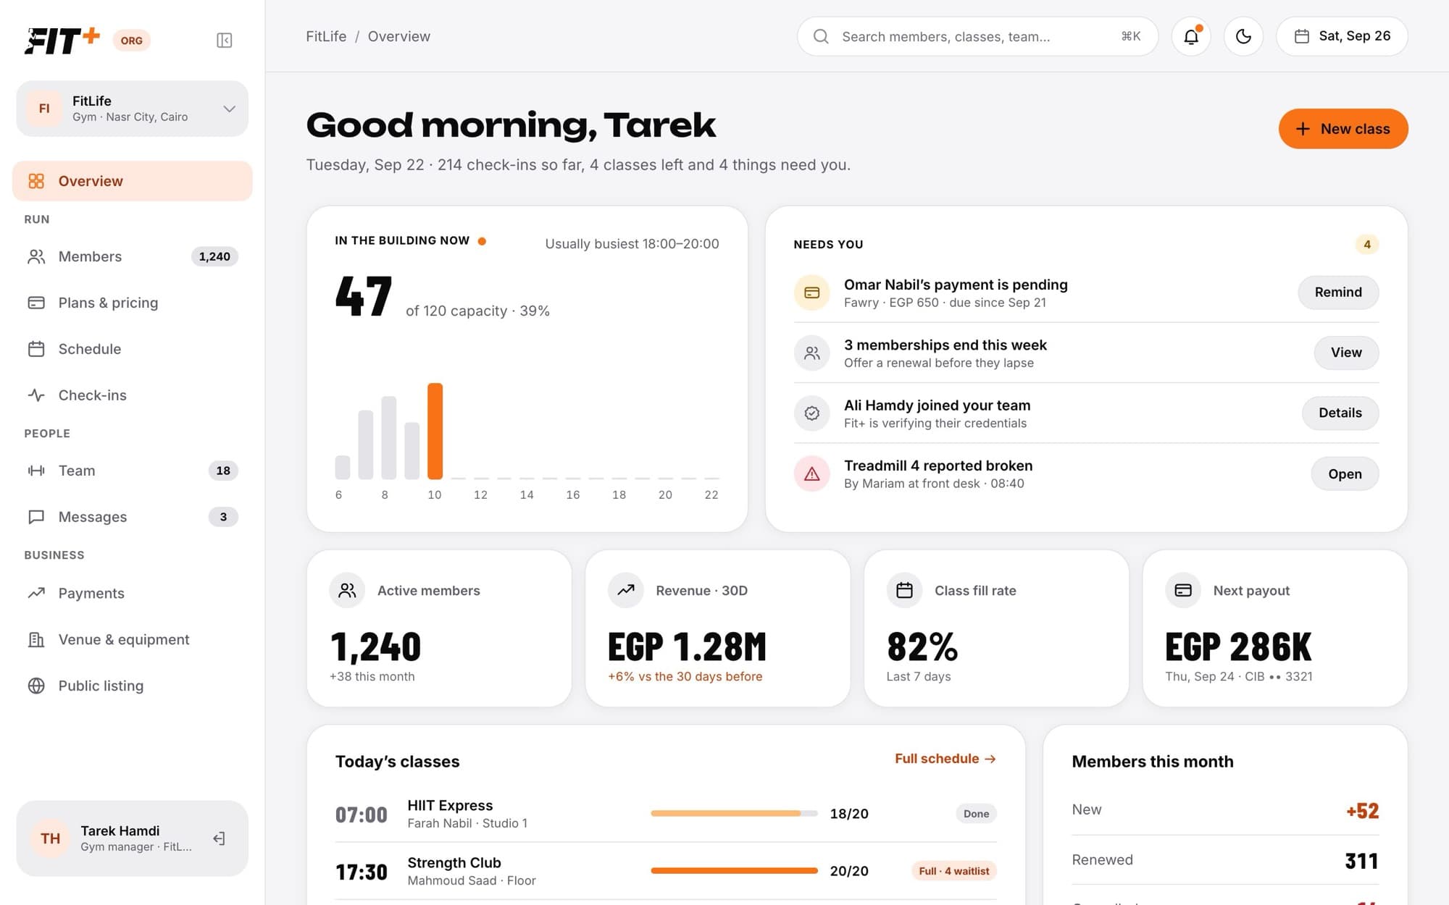Open Venue & equipment
The image size is (1449, 905).
click(133, 639)
